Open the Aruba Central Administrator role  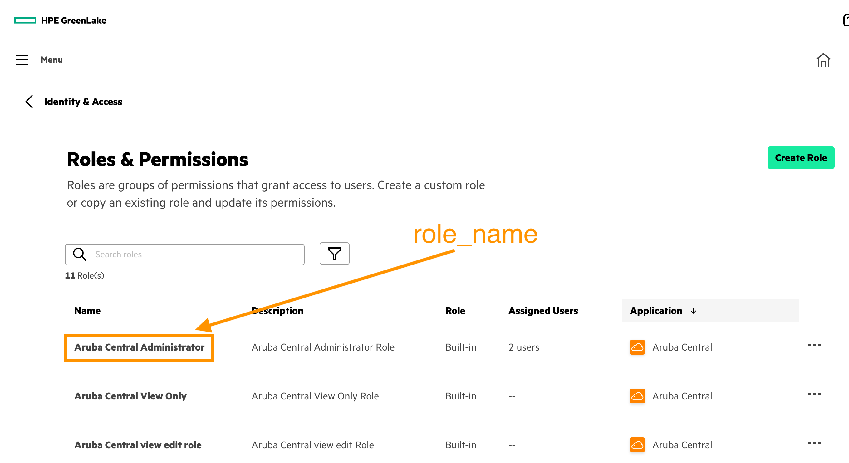(139, 347)
